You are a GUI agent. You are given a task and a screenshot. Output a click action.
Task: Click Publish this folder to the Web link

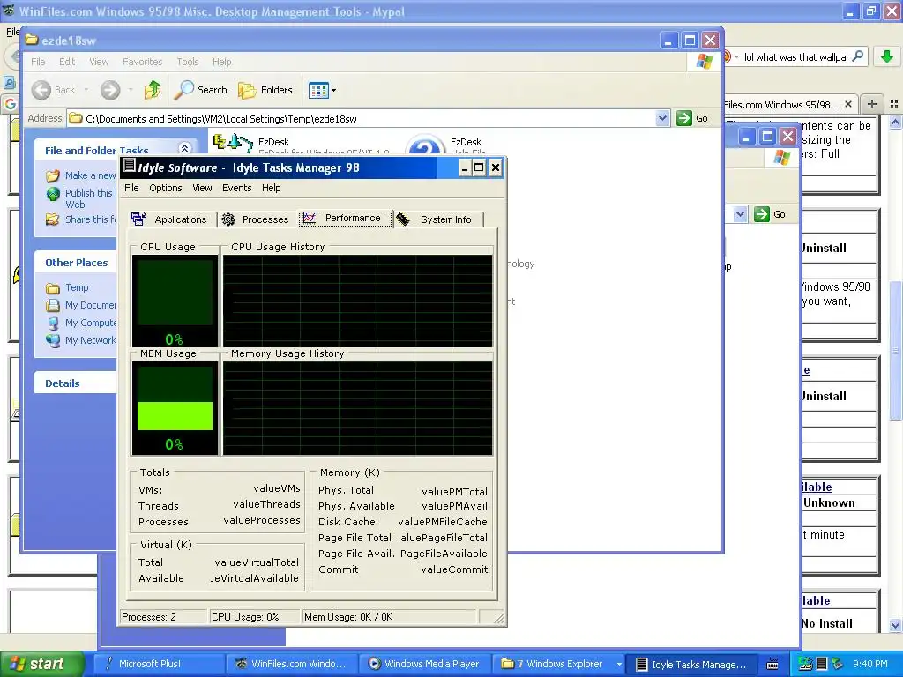pos(82,198)
